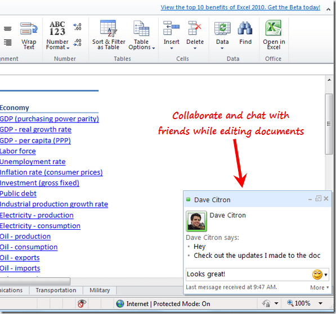Open the Number Format ABC 123 icon
Image resolution: width=336 pixels, height=314 pixels.
coord(57,28)
